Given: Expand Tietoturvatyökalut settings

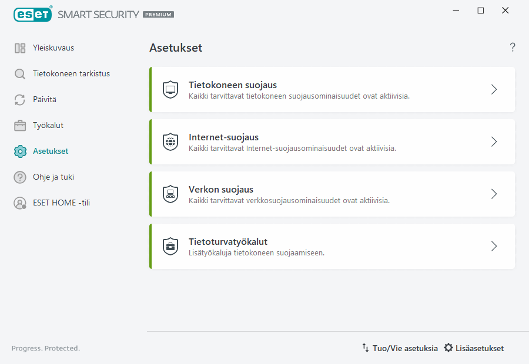Looking at the screenshot, I should pos(494,246).
